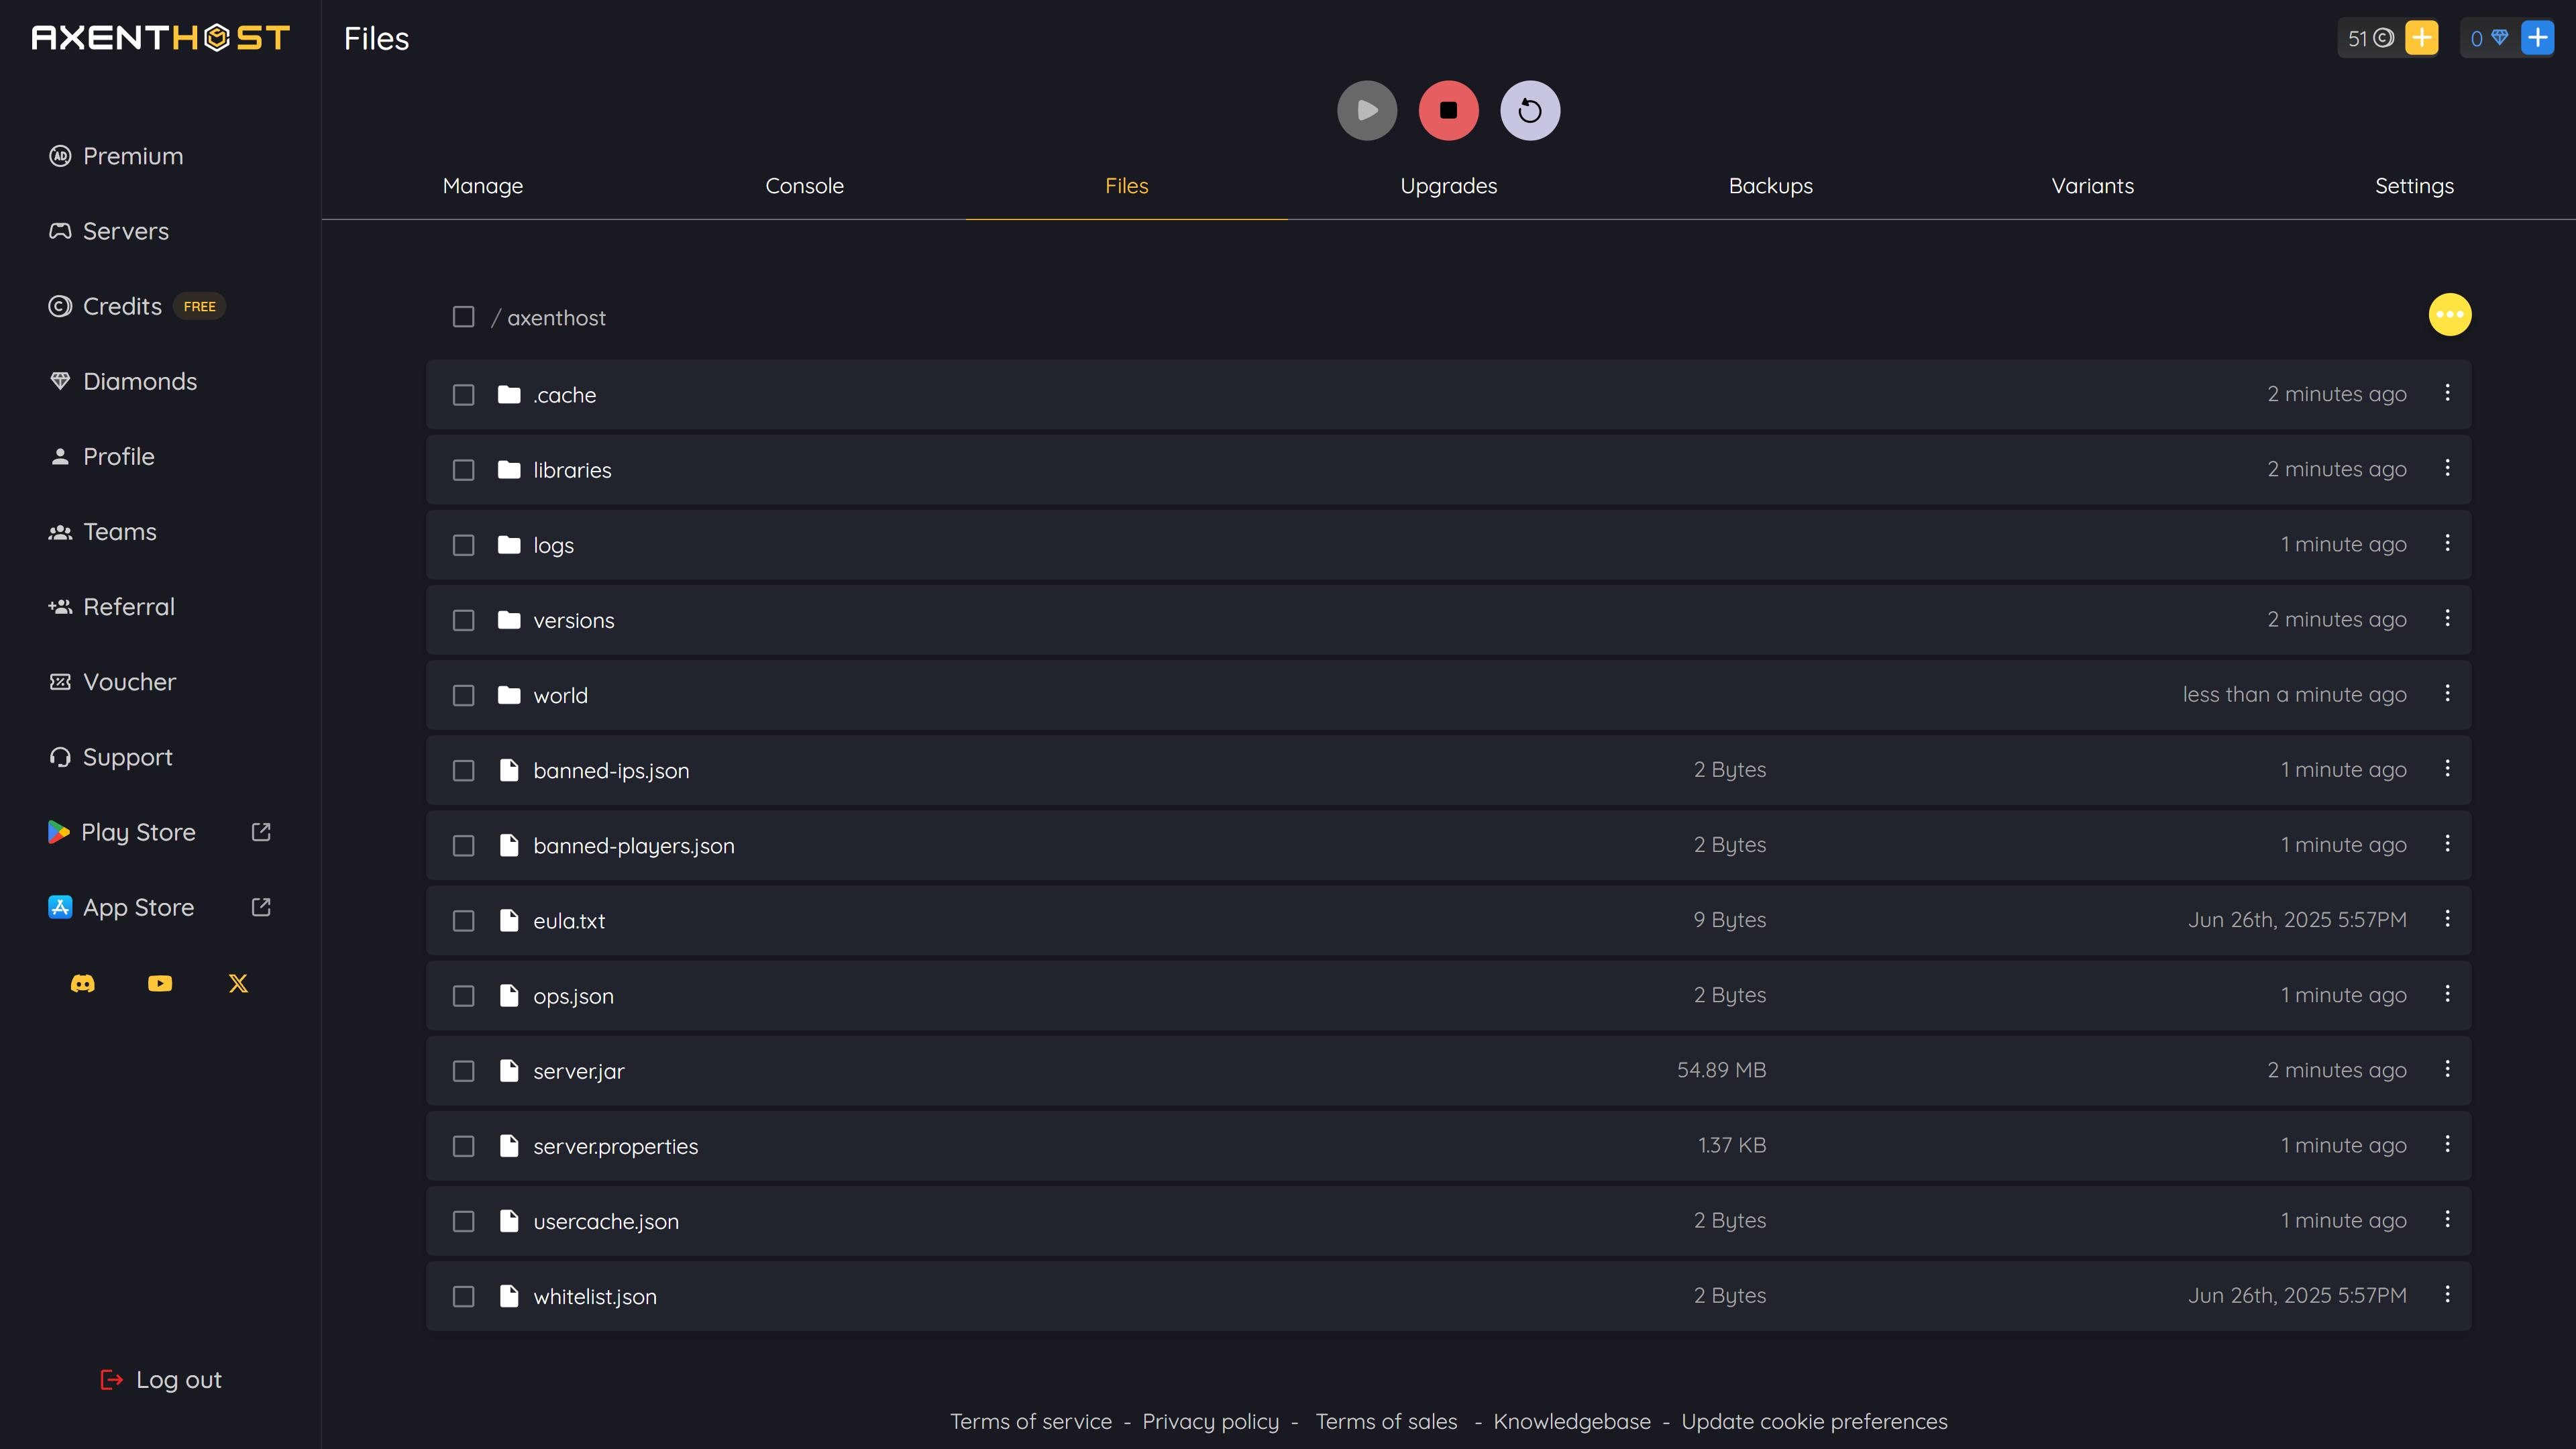Viewport: 2576px width, 1449px height.
Task: Switch to the Console tab
Action: click(x=804, y=186)
